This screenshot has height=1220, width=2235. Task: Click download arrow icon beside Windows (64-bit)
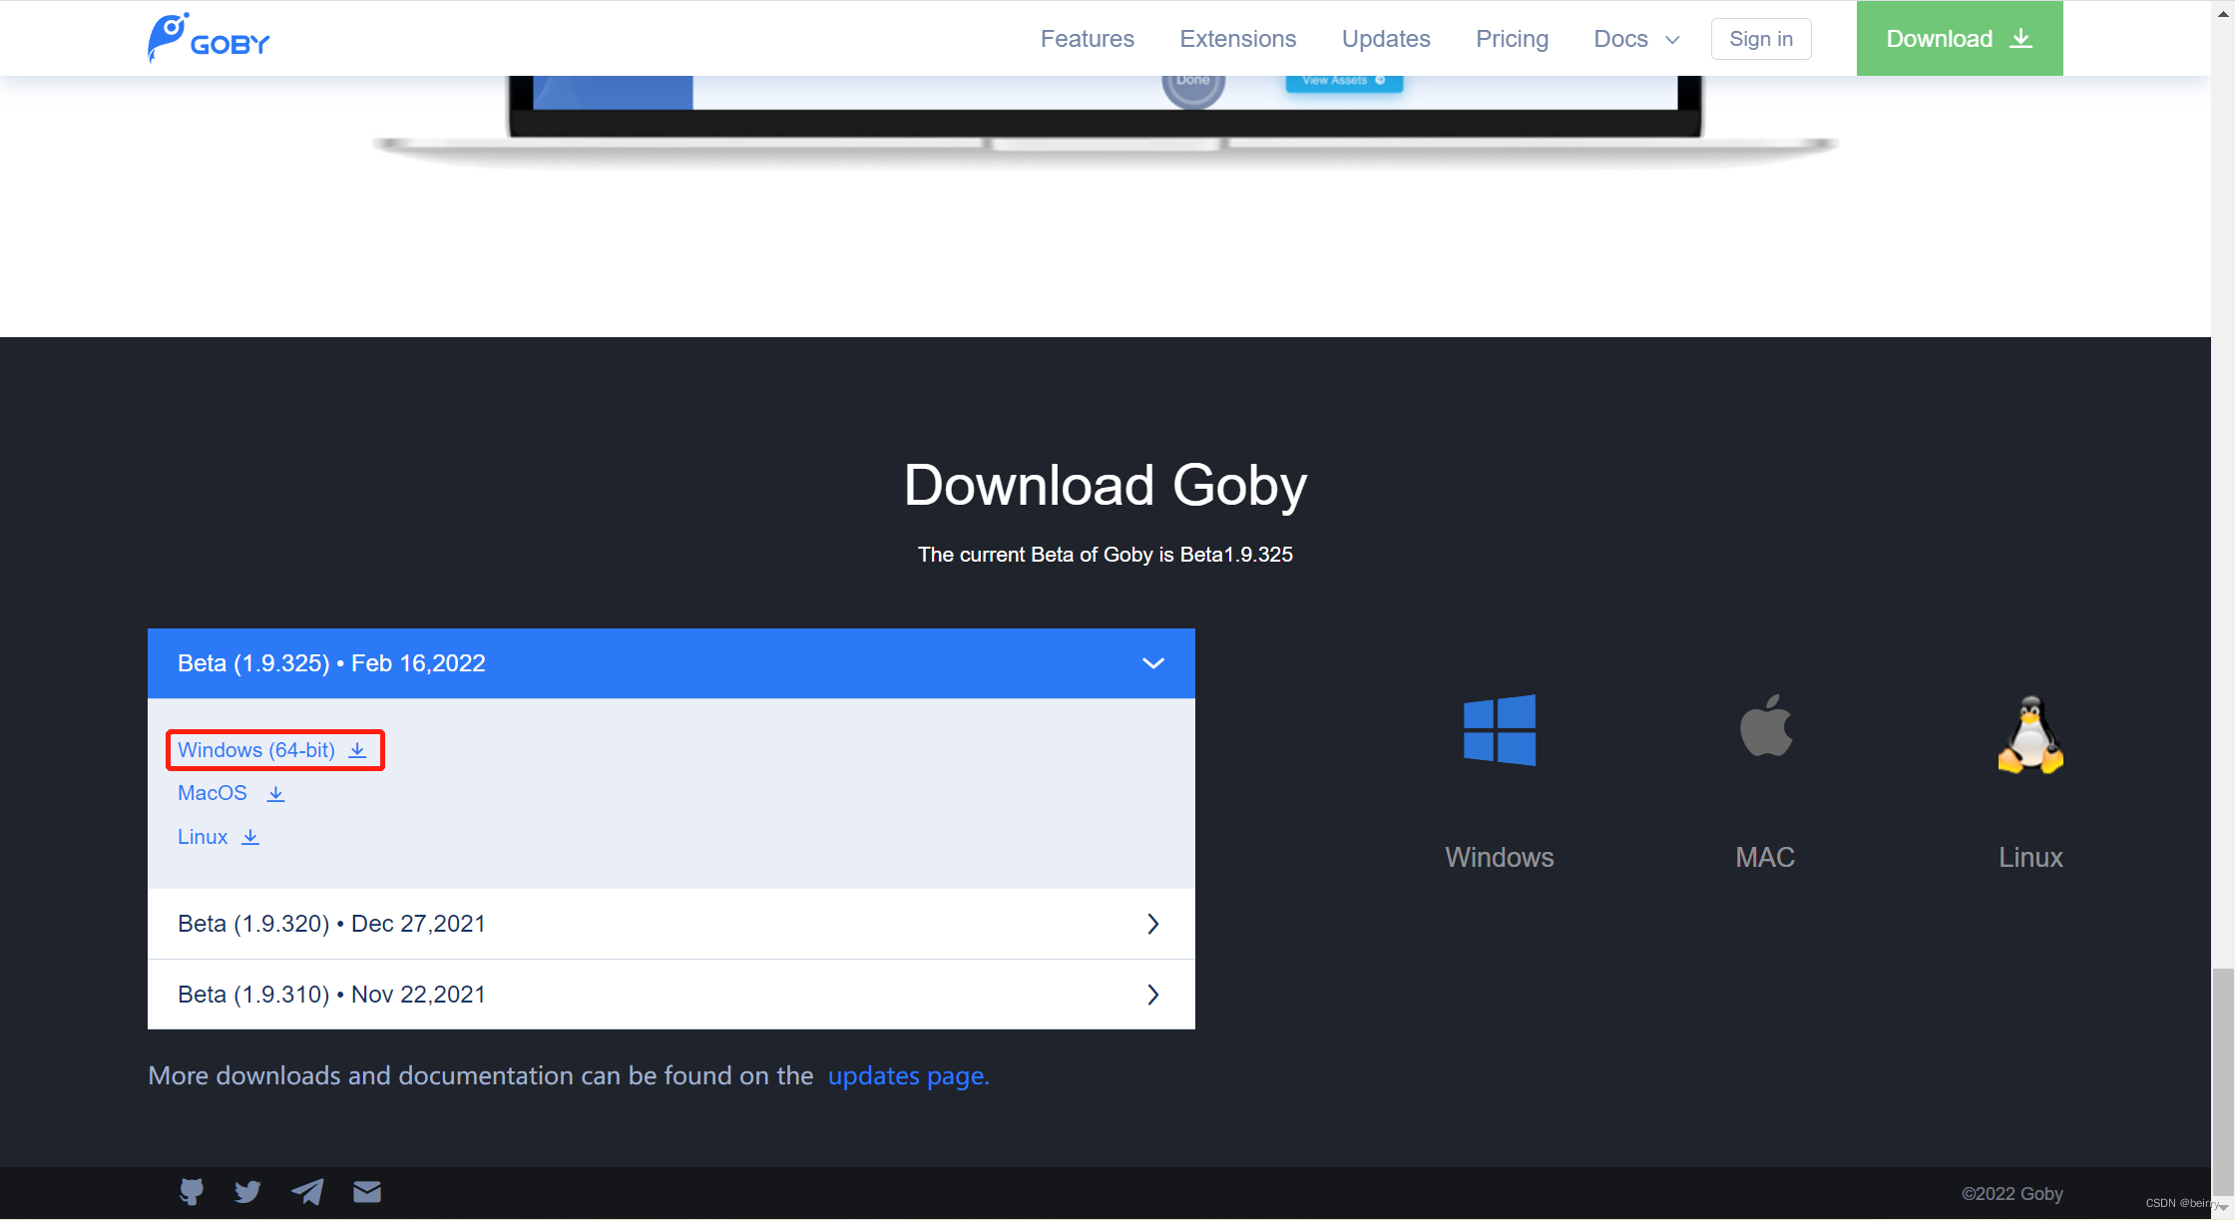[357, 750]
